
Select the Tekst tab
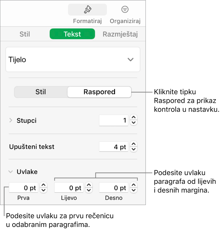(72, 34)
